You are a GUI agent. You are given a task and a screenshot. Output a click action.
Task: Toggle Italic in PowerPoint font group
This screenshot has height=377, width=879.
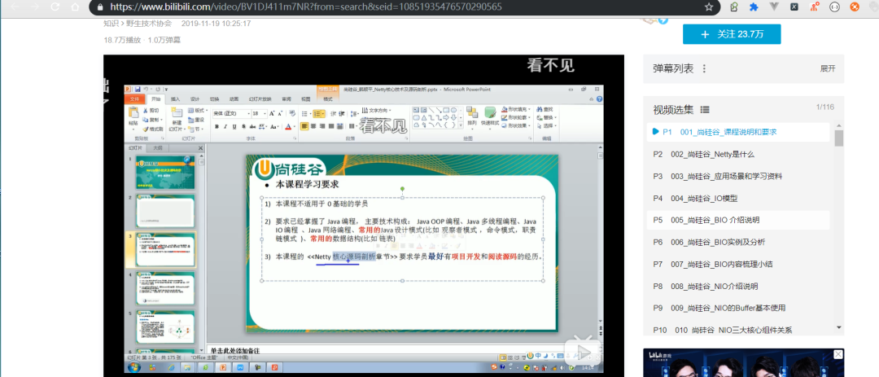[225, 127]
